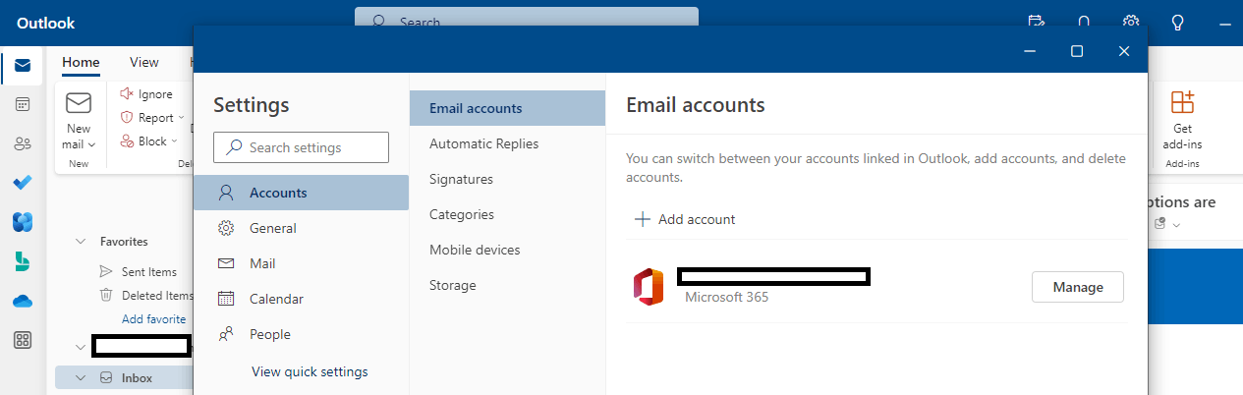Select Automatic Replies settings section
Viewport: 1243px width, 395px height.
point(483,143)
